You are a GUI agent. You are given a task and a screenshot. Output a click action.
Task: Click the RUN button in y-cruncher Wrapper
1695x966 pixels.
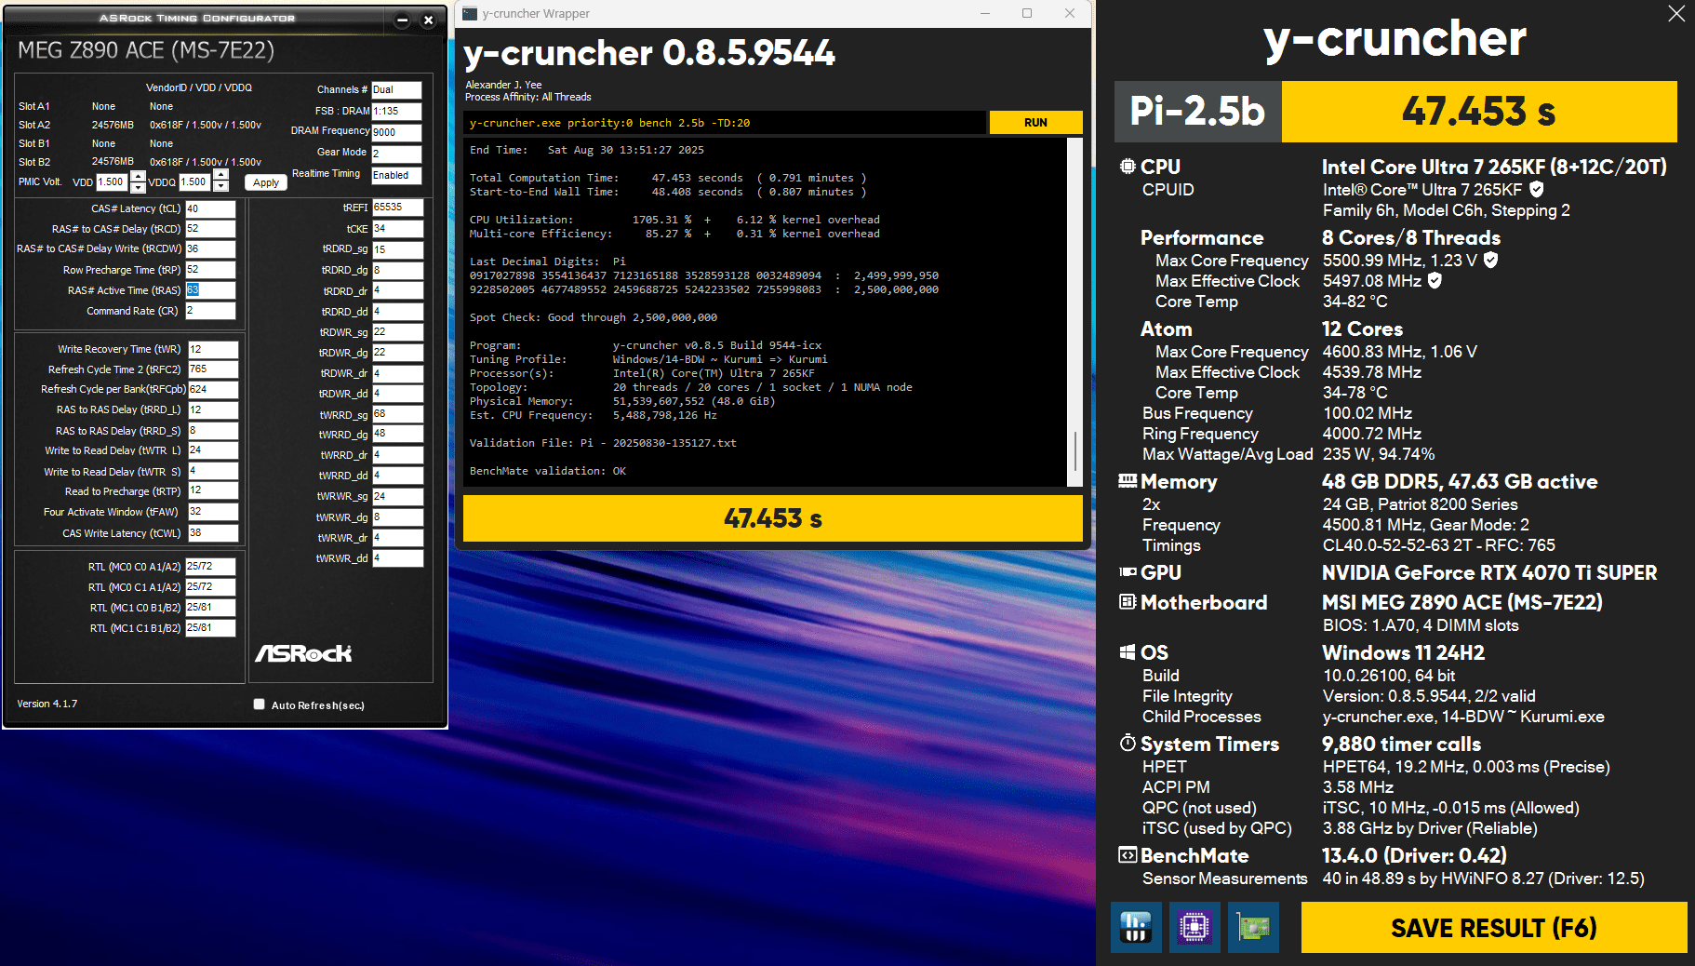pos(1035,123)
